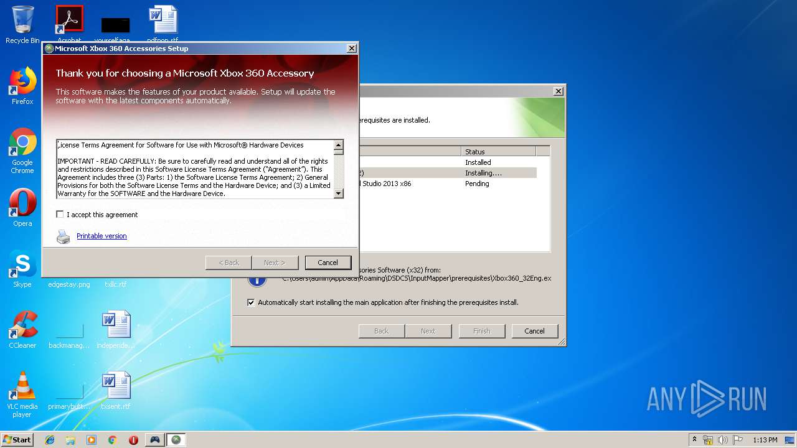797x448 pixels.
Task: Open Chrome from the taskbar
Action: [112, 440]
